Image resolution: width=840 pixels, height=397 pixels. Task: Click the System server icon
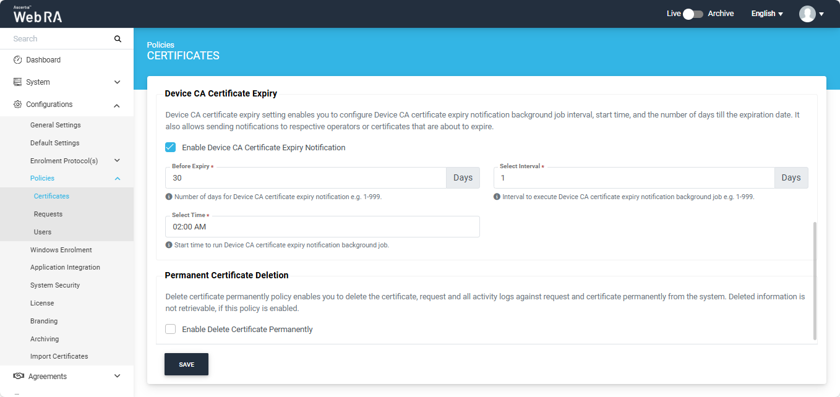tap(18, 82)
